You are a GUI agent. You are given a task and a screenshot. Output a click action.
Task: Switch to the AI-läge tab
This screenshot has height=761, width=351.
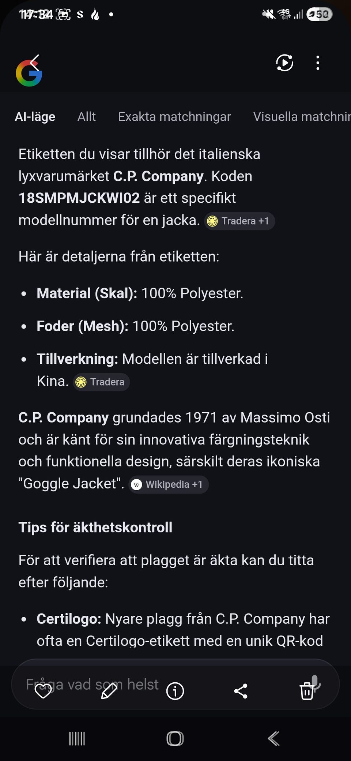coord(35,117)
